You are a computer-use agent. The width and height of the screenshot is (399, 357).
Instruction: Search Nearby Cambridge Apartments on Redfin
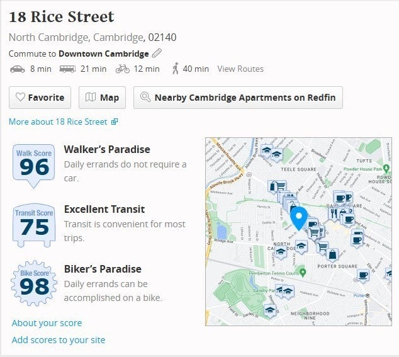(238, 98)
